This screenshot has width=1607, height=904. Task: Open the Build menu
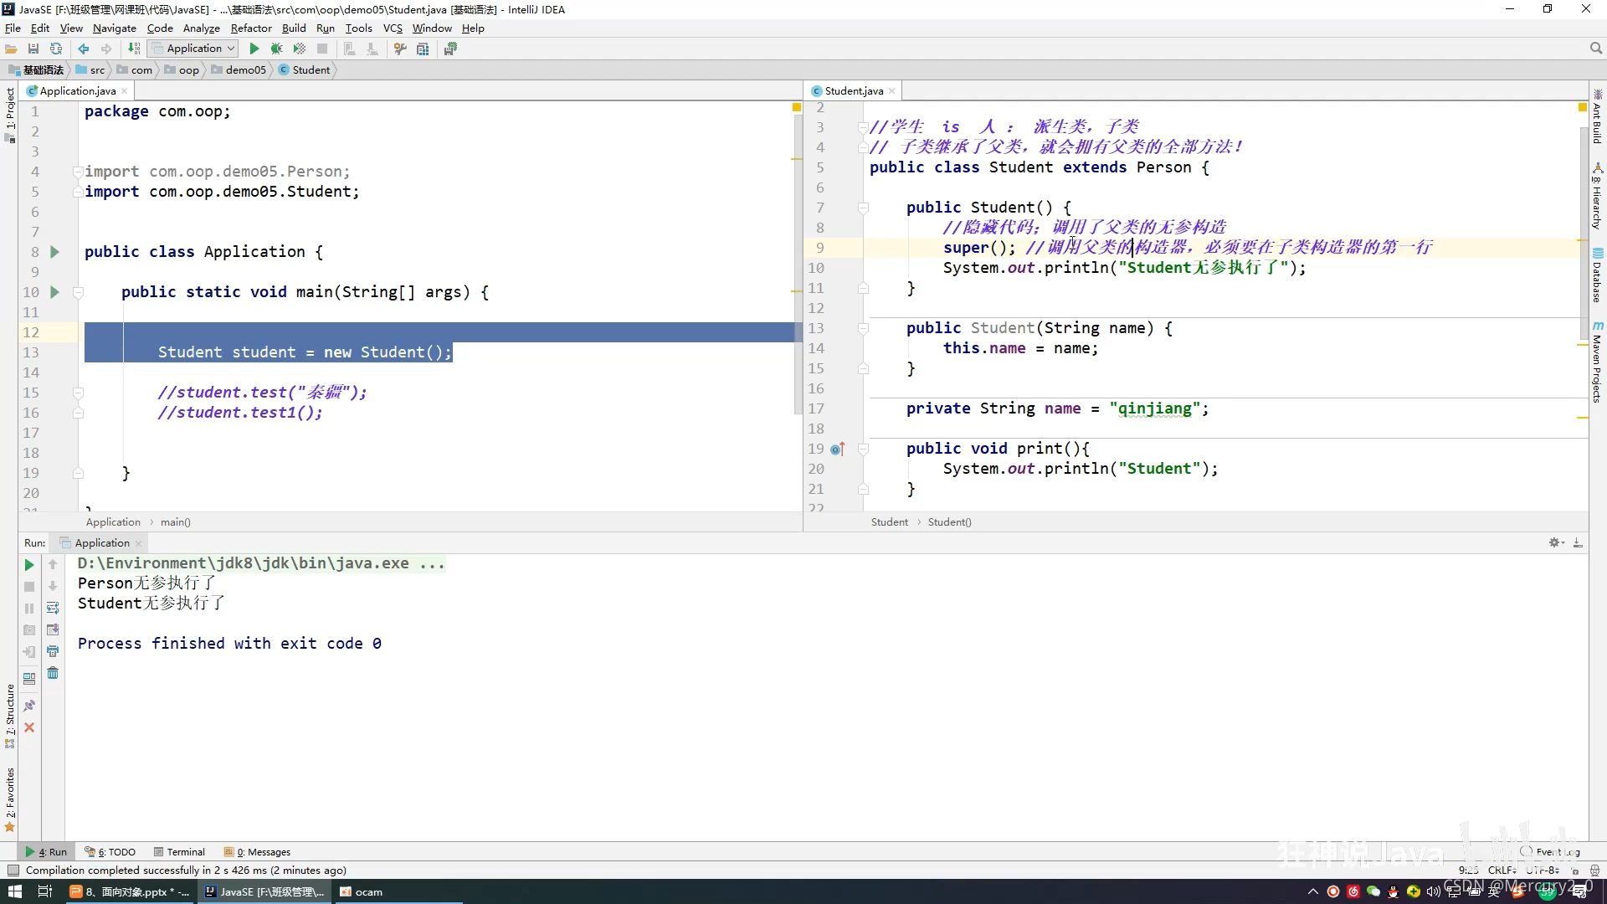(x=294, y=28)
